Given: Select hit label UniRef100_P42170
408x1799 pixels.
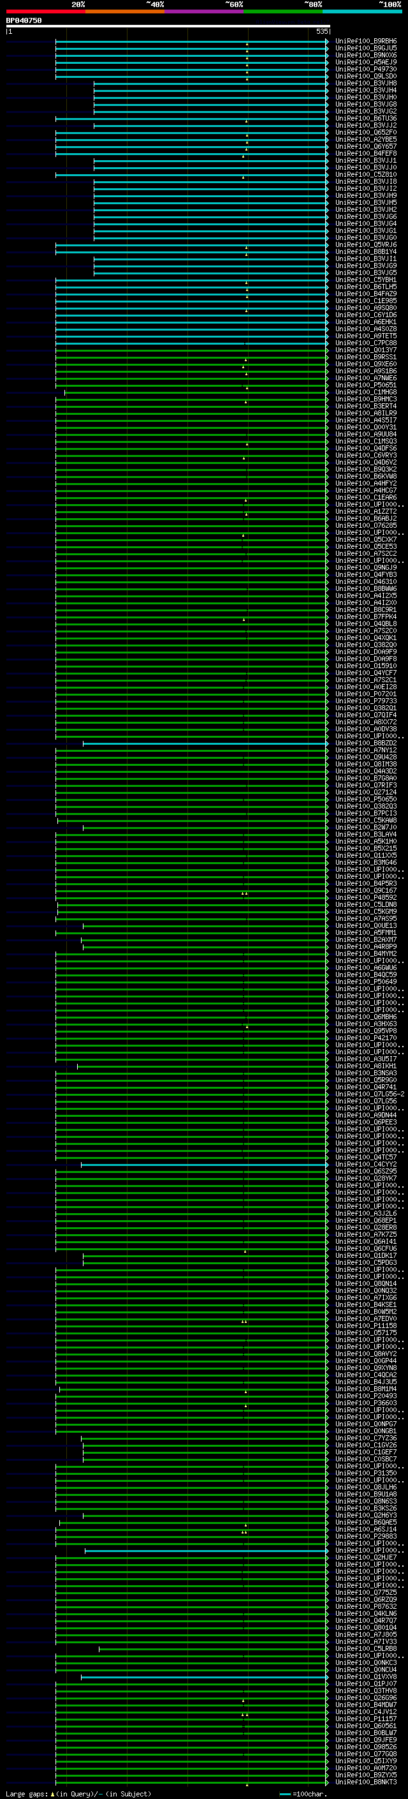Looking at the screenshot, I should [366, 1038].
